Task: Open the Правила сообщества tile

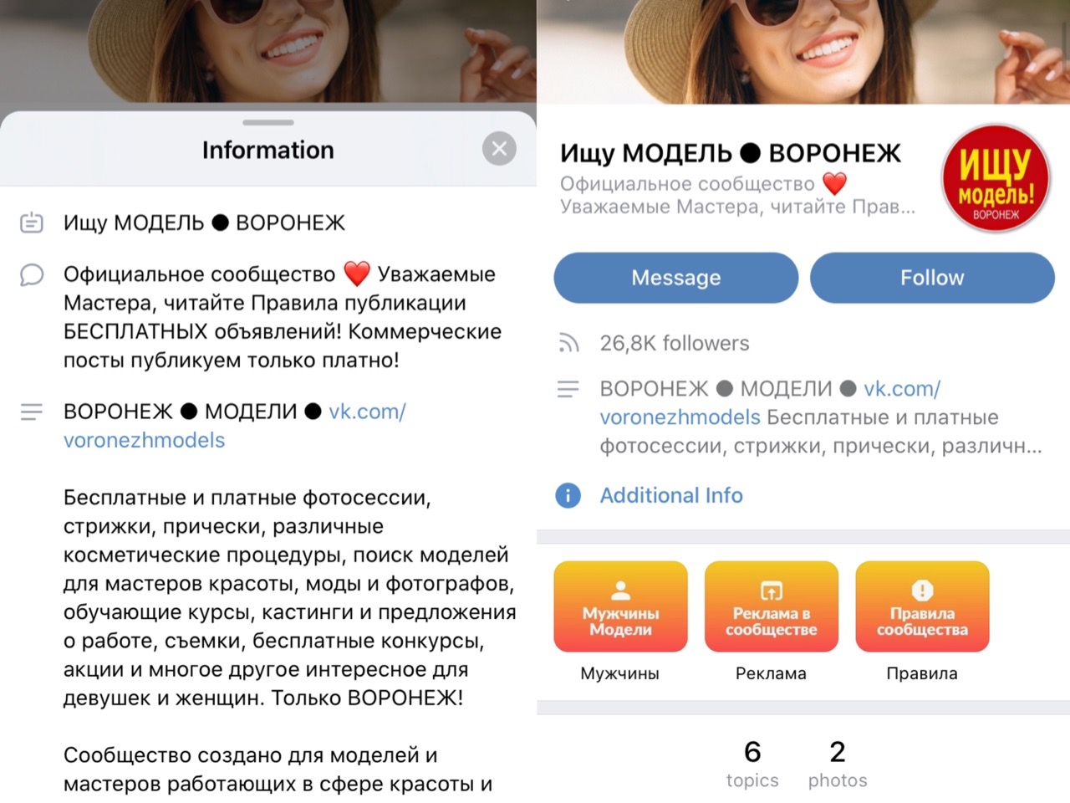Action: (x=922, y=606)
